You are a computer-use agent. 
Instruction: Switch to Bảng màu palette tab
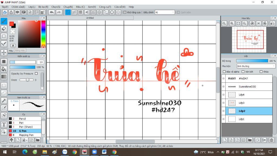20,50
